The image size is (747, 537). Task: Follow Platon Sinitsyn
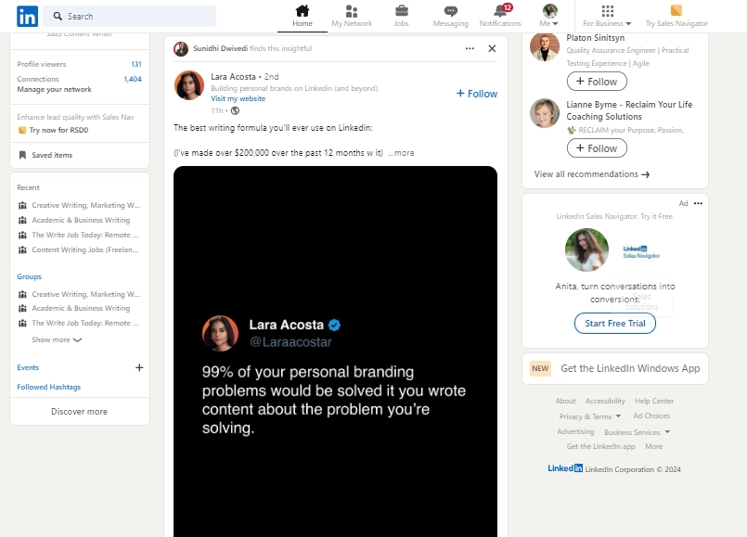tap(597, 82)
